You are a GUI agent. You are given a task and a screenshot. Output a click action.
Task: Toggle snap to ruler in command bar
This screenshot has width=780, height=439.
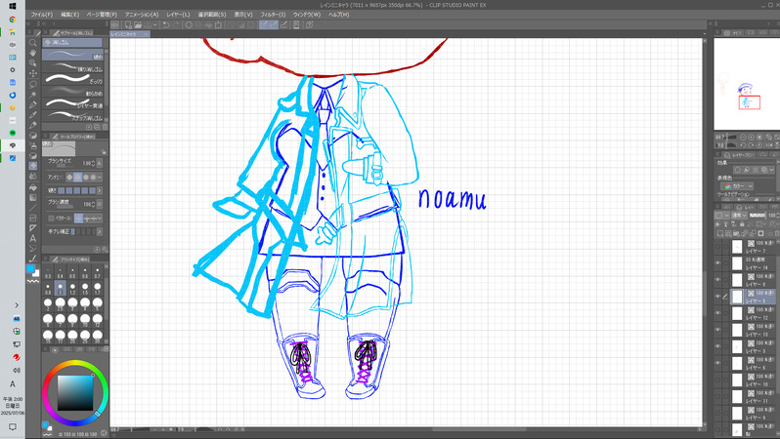click(x=264, y=24)
